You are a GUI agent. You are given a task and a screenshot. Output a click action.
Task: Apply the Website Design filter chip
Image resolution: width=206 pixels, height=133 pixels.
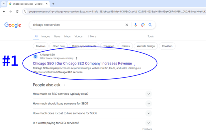coord(146,46)
